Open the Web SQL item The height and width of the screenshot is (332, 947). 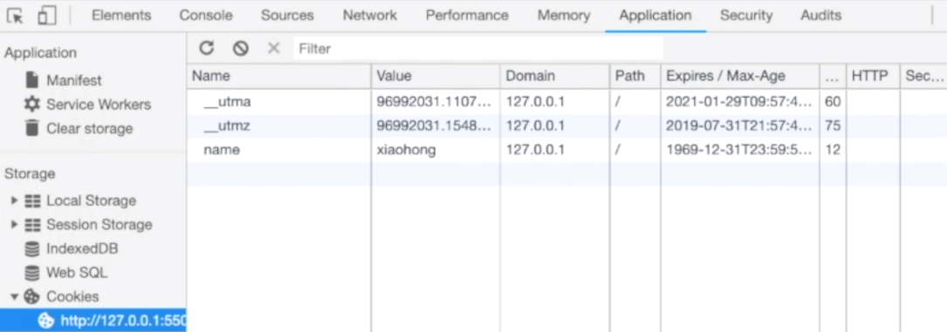point(65,273)
